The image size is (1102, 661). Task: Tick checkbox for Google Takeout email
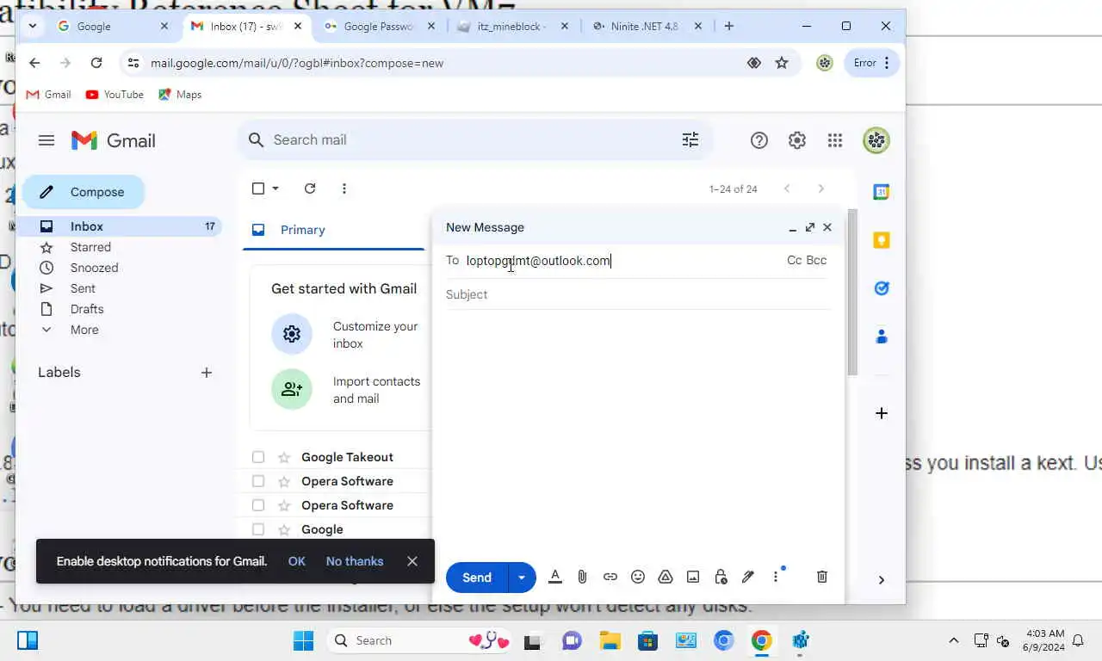pyautogui.click(x=258, y=457)
